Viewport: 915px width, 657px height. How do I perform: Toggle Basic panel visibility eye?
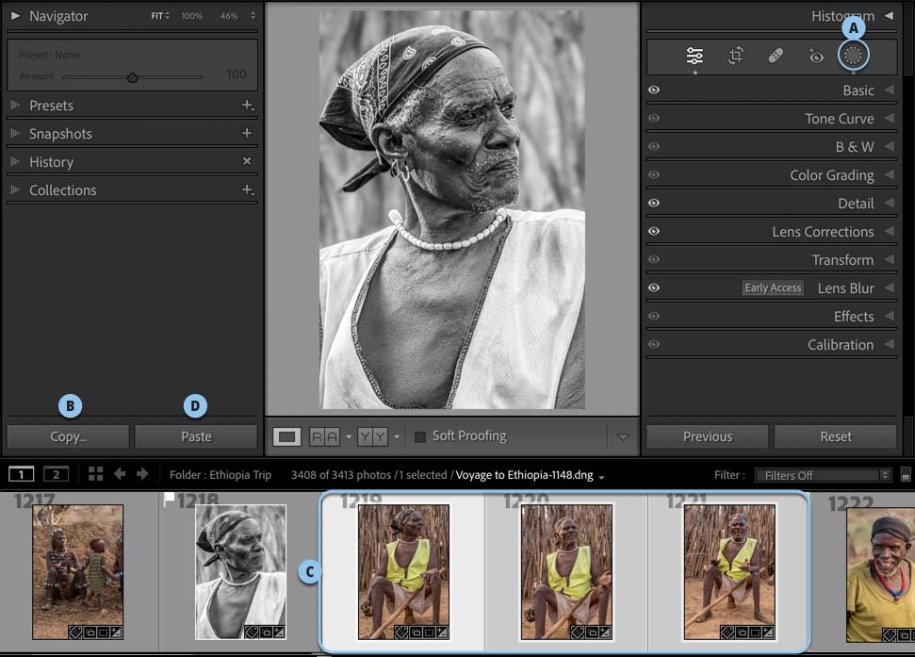[x=654, y=90]
